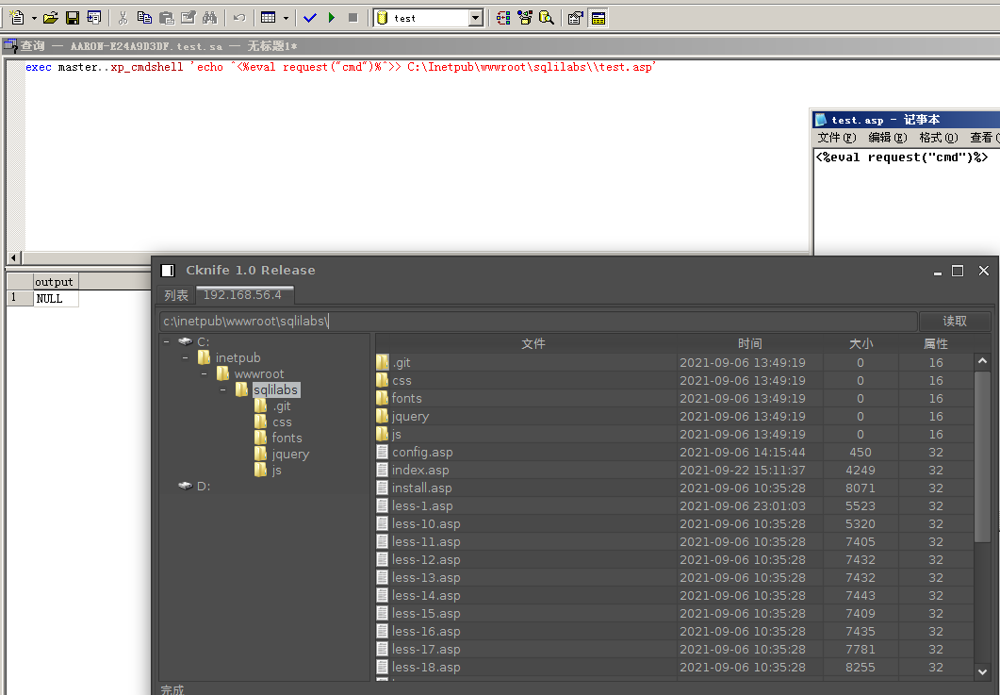Image resolution: width=1000 pixels, height=695 pixels.
Task: Click the Paste clipboard icon
Action: click(x=167, y=18)
